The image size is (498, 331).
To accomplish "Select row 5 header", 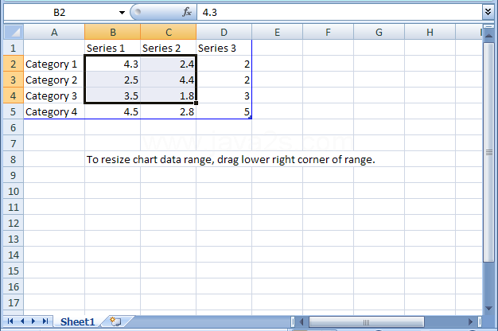I will pos(14,111).
